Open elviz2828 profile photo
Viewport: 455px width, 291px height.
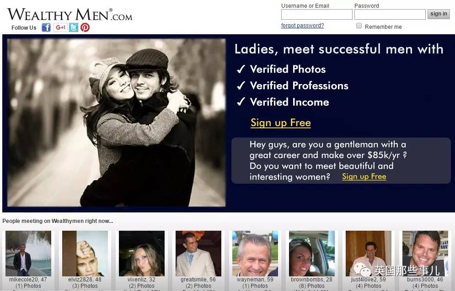click(85, 254)
